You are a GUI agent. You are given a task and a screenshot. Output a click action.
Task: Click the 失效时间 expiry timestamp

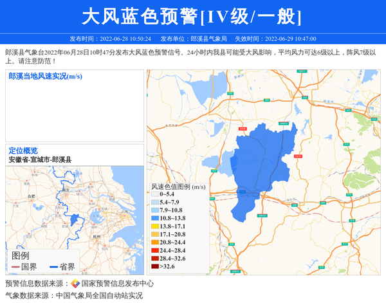[x=275, y=39]
